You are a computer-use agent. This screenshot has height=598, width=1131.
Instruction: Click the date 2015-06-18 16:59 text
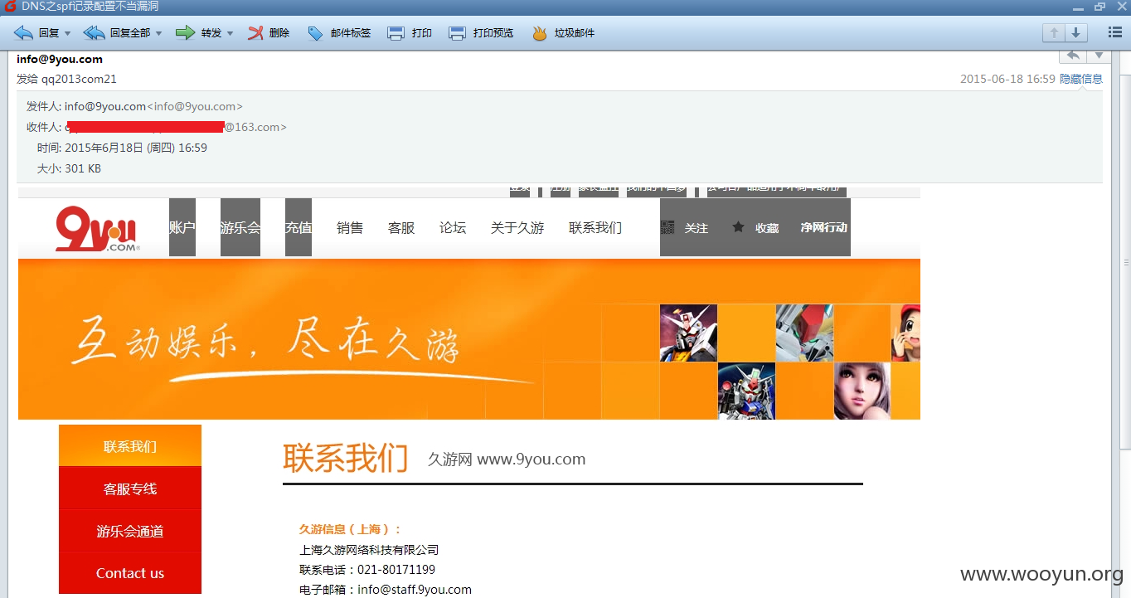(1007, 79)
